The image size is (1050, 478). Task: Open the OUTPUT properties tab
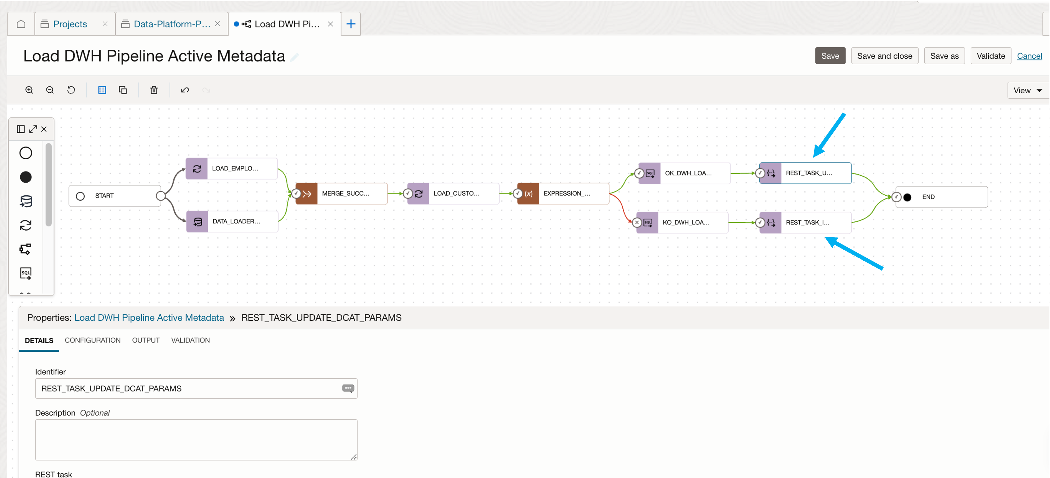(x=146, y=340)
